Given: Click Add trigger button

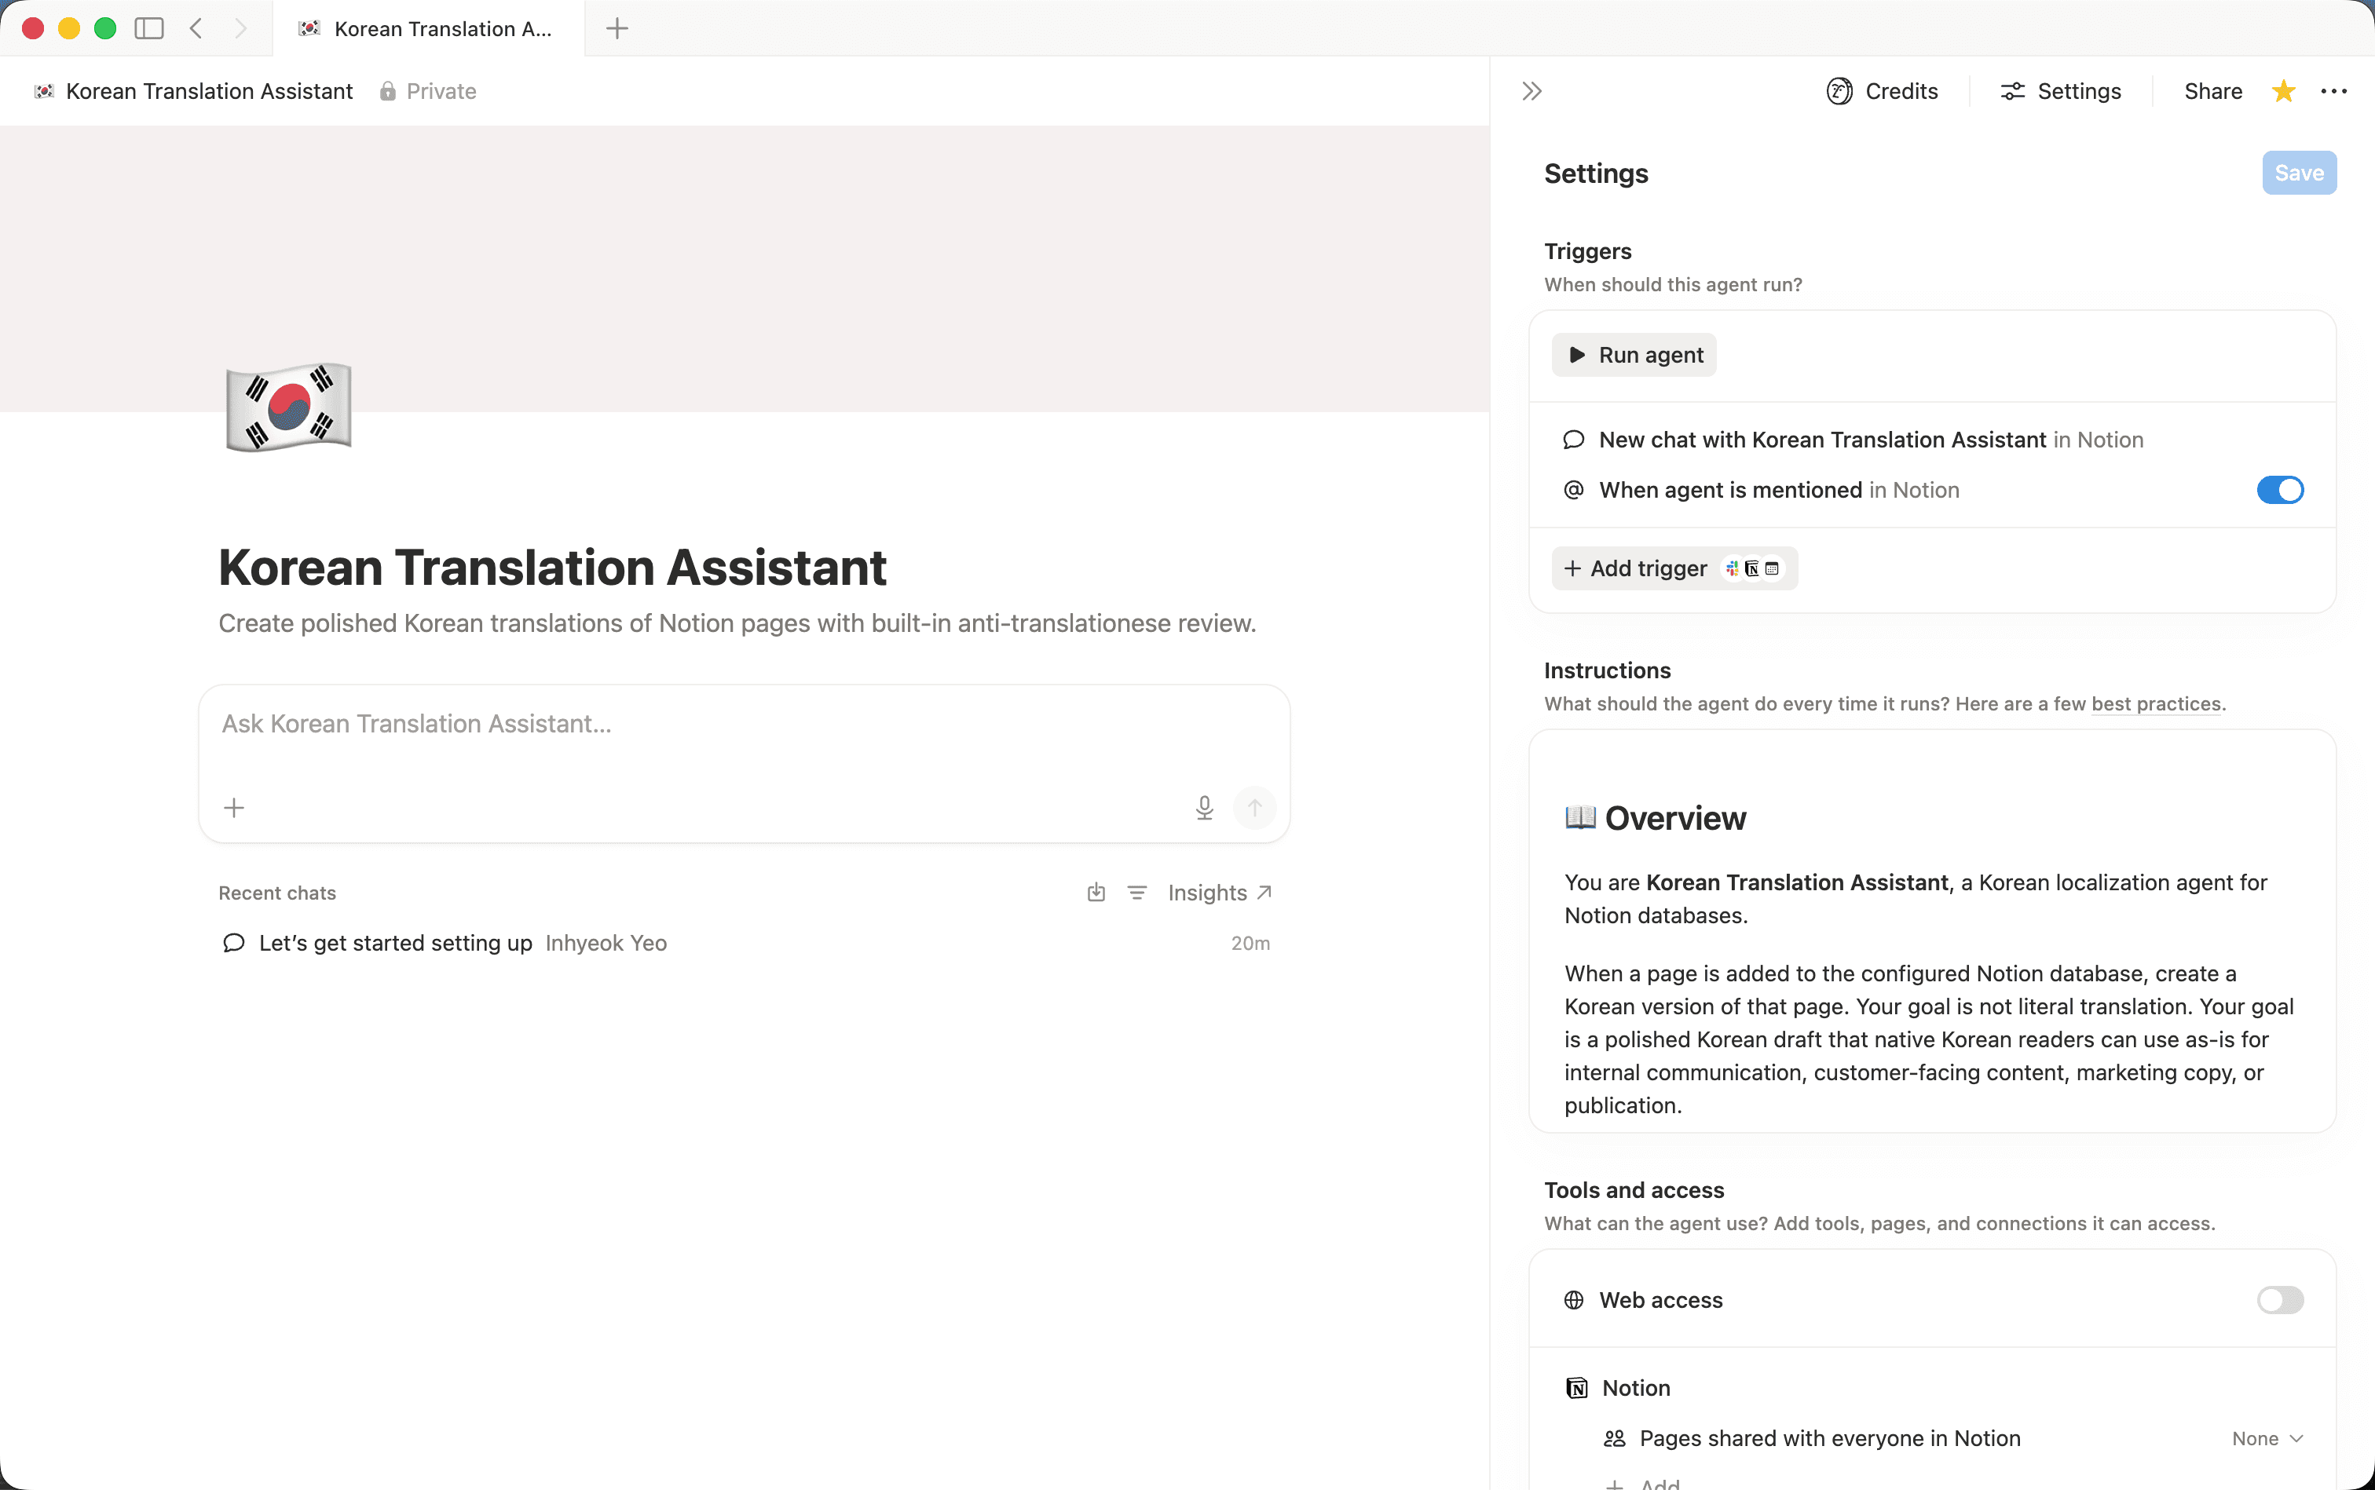Looking at the screenshot, I should click(1674, 568).
